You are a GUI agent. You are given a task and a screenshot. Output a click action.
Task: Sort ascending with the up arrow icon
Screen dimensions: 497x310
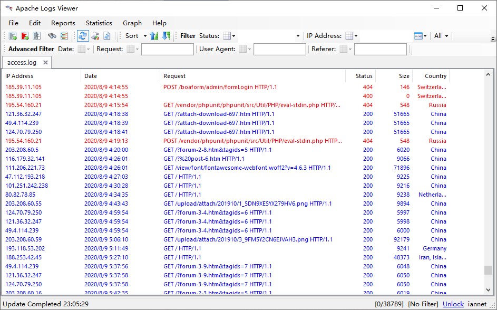coord(154,36)
